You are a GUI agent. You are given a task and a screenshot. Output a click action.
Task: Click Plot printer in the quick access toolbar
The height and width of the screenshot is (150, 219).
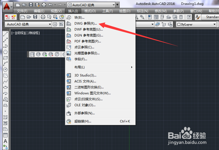coord(44,5)
